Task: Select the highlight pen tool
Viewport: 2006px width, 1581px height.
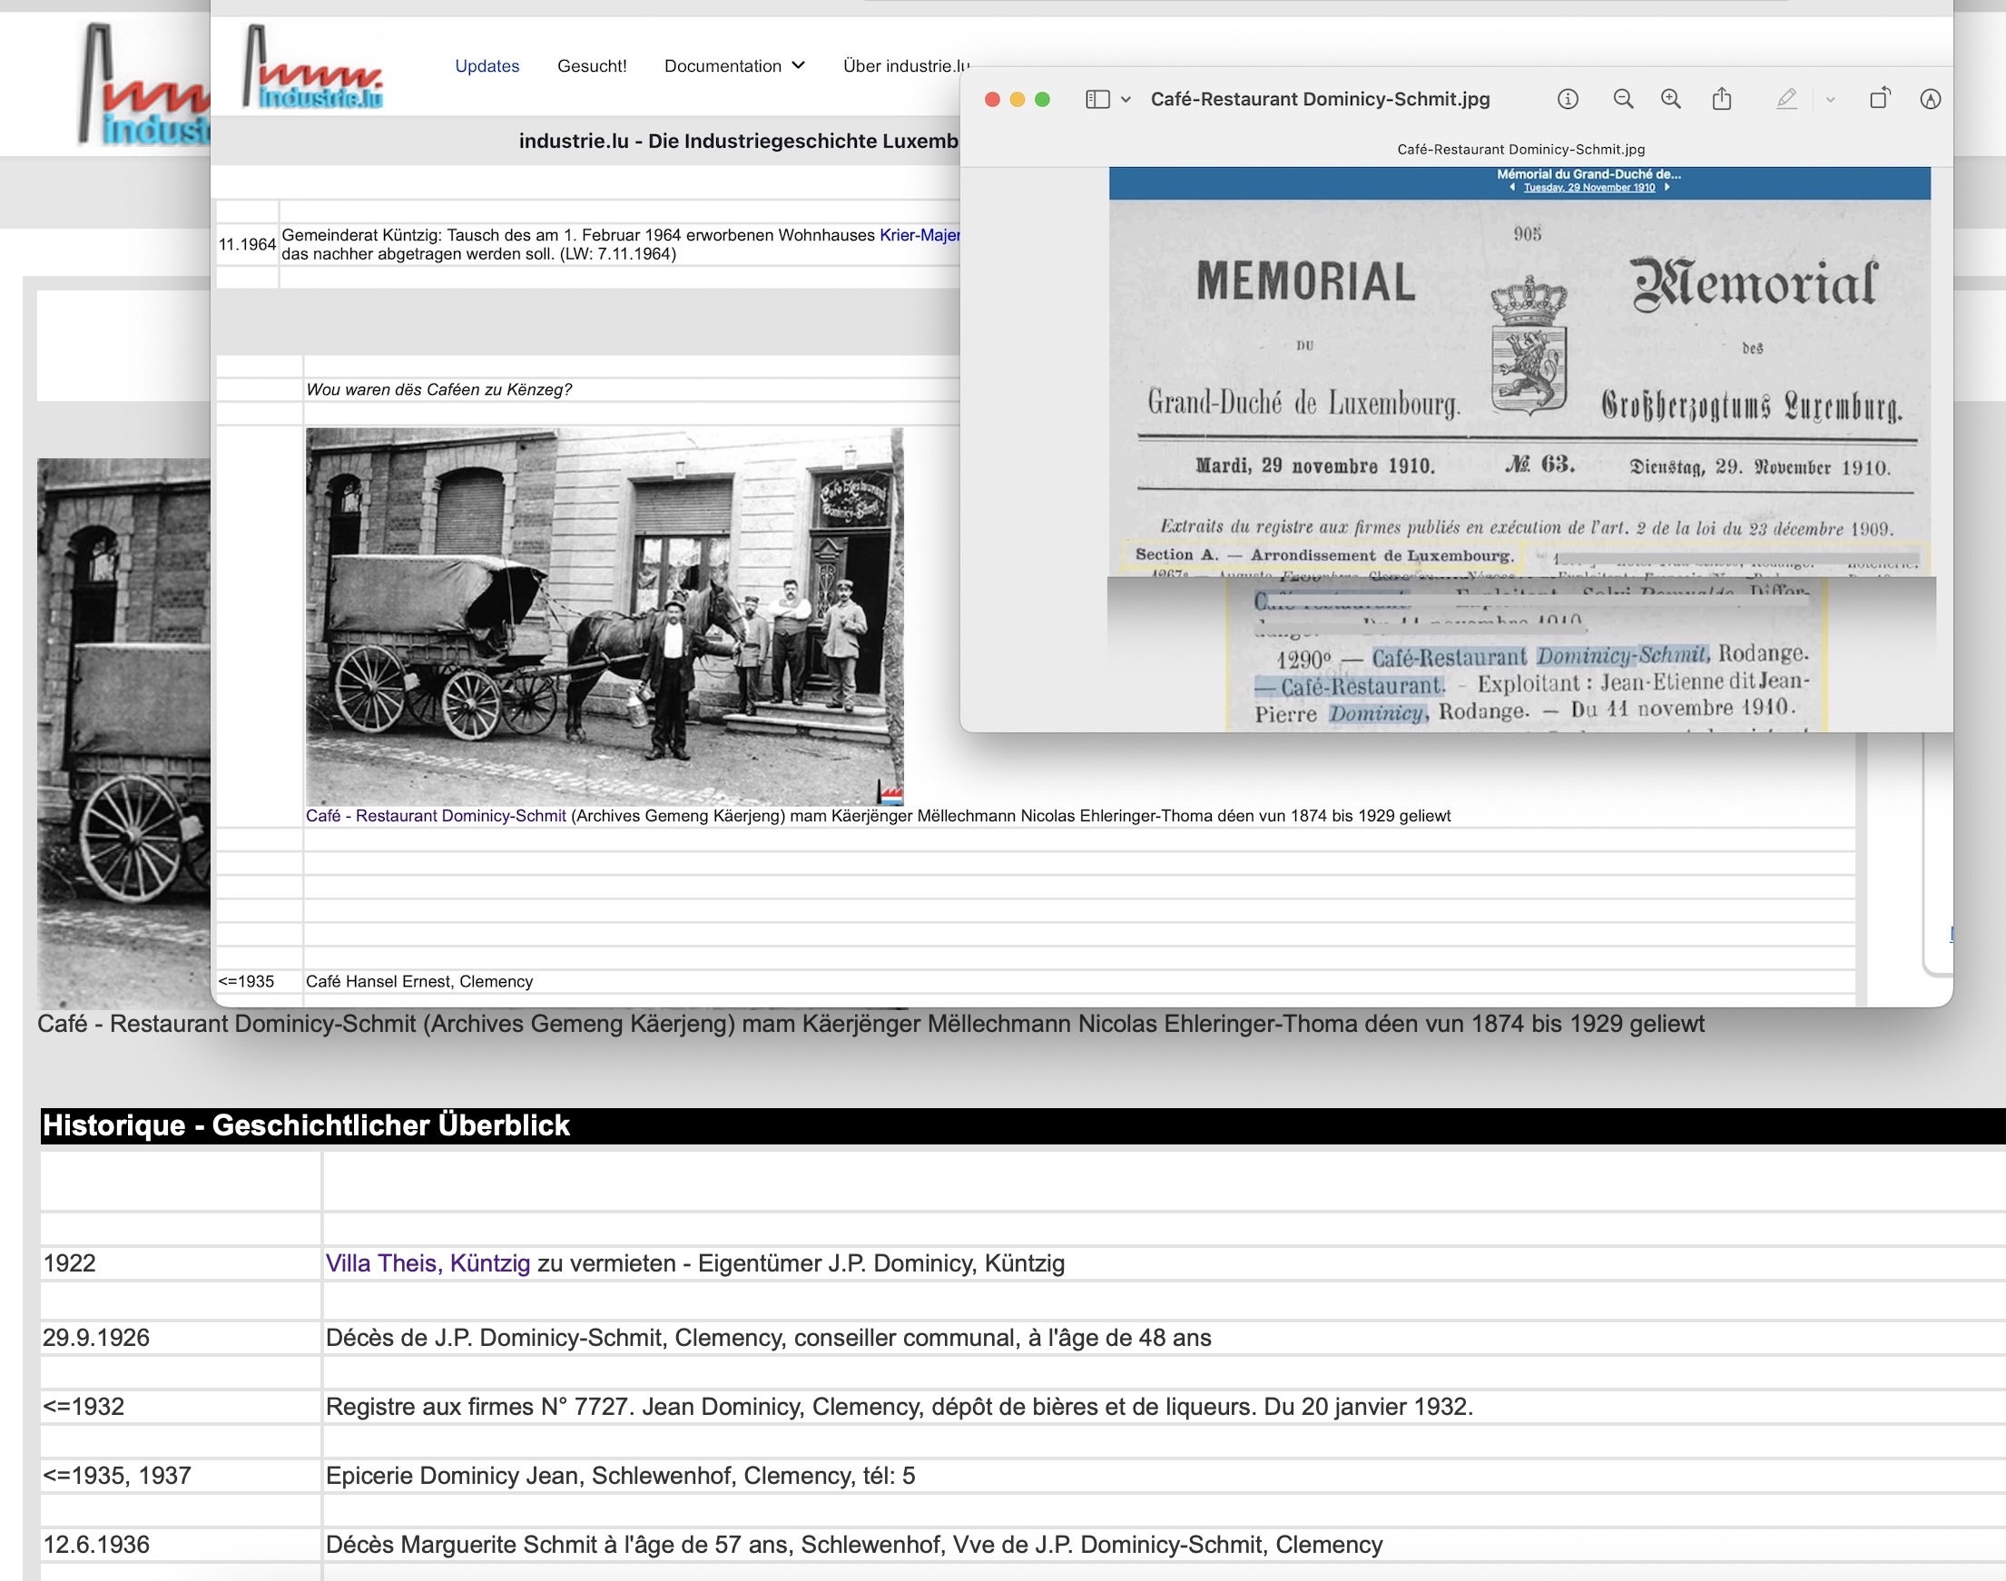Action: (x=1786, y=99)
